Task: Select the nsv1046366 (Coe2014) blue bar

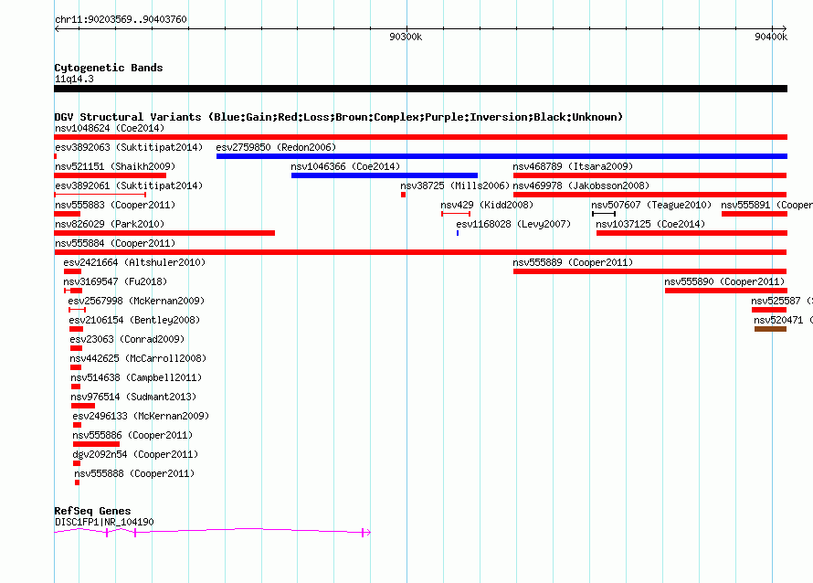Action: [385, 175]
